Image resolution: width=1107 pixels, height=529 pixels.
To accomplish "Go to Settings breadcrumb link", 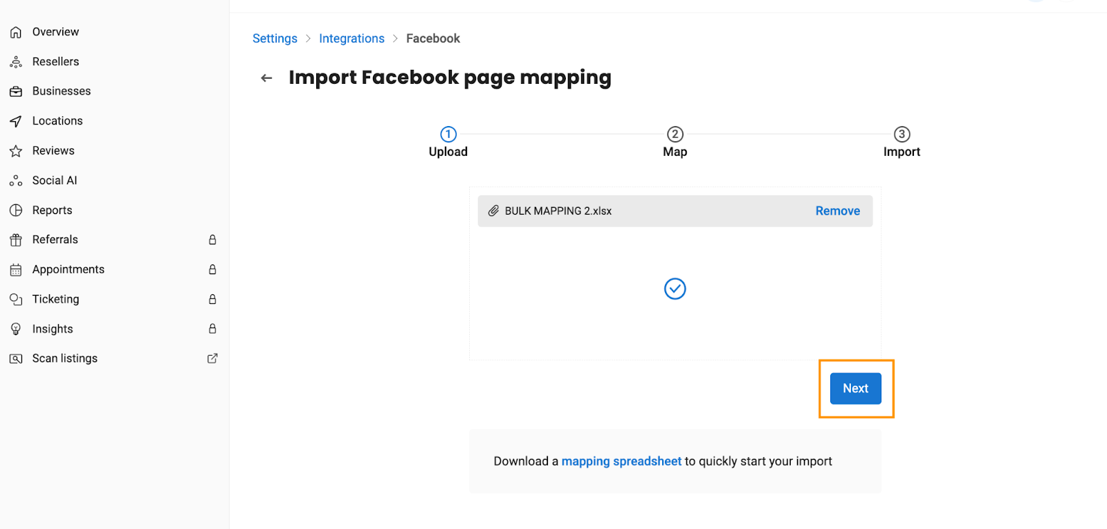I will point(275,38).
